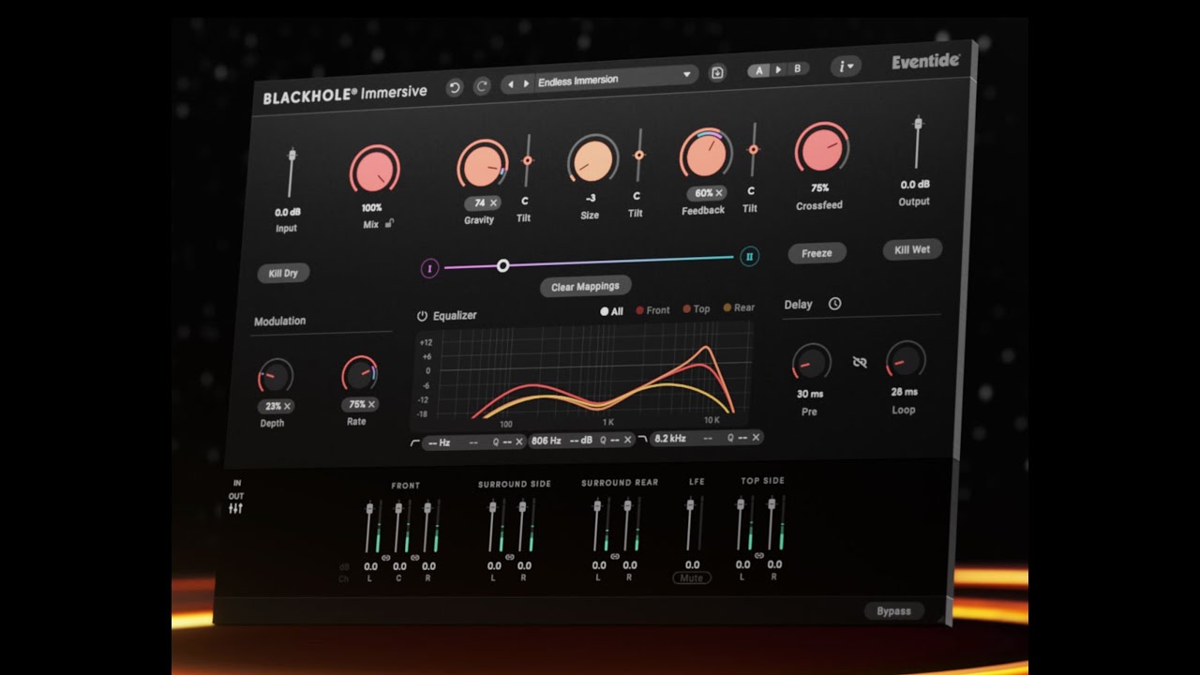Copy A to B arrow
1200x675 pixels.
pos(778,69)
